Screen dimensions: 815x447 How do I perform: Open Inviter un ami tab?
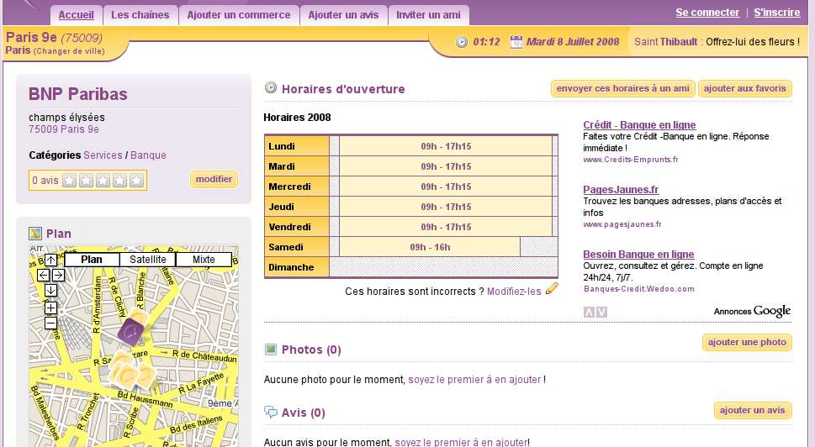(428, 15)
